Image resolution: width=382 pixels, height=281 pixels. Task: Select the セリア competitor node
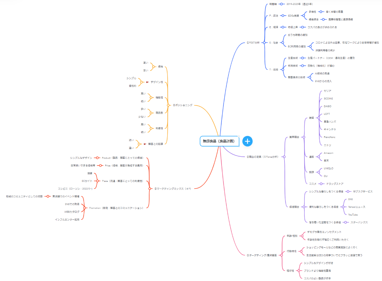tap(327, 91)
